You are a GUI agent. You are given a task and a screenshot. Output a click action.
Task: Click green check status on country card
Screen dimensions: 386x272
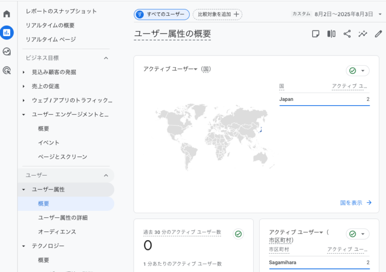coord(353,70)
